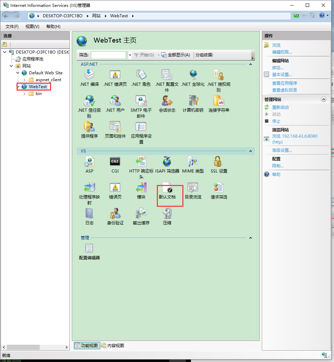The image size is (334, 362).
Task: Click the 编辑权限... link
Action: point(282,52)
